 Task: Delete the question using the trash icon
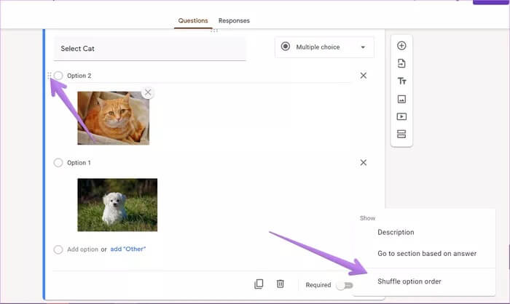280,284
